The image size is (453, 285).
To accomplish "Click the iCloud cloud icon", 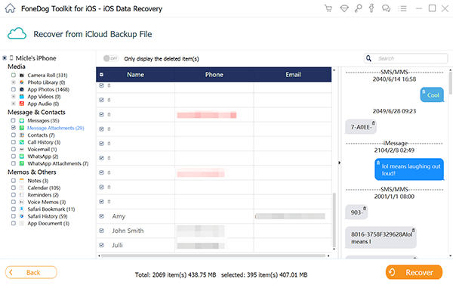I will (17, 33).
